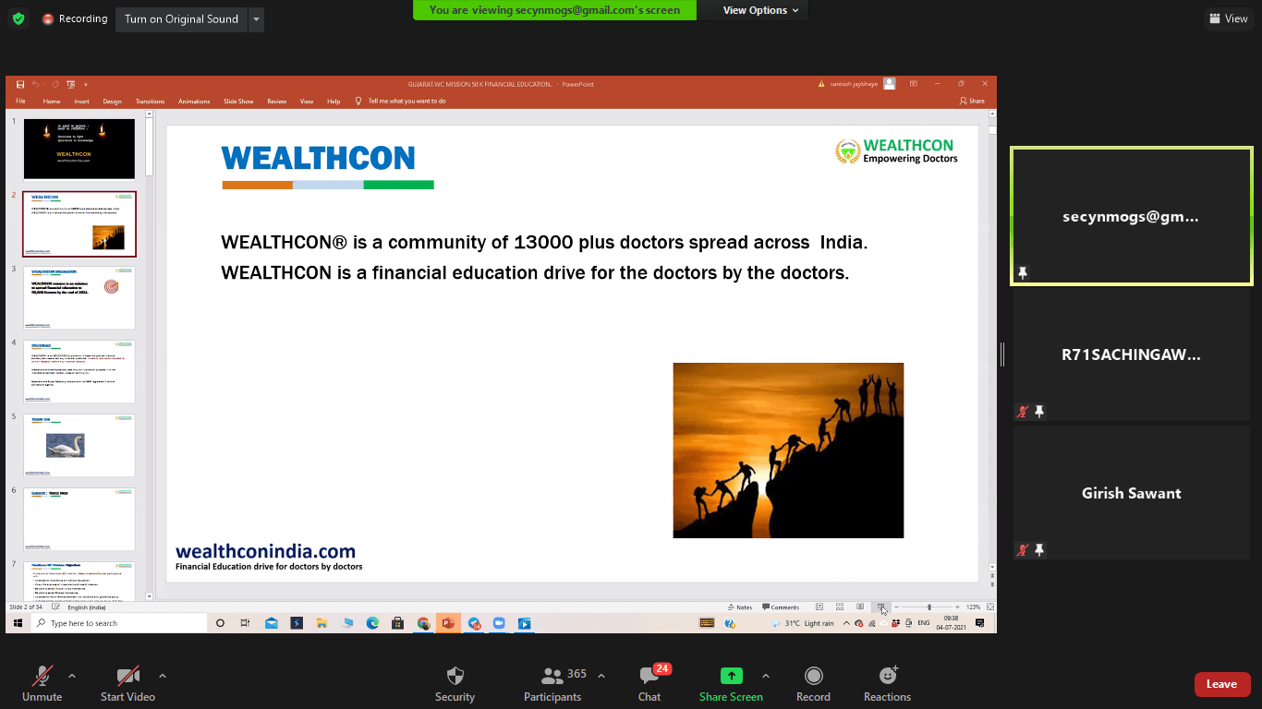The image size is (1262, 709).
Task: Open the Reactions menu
Action: [x=888, y=676]
